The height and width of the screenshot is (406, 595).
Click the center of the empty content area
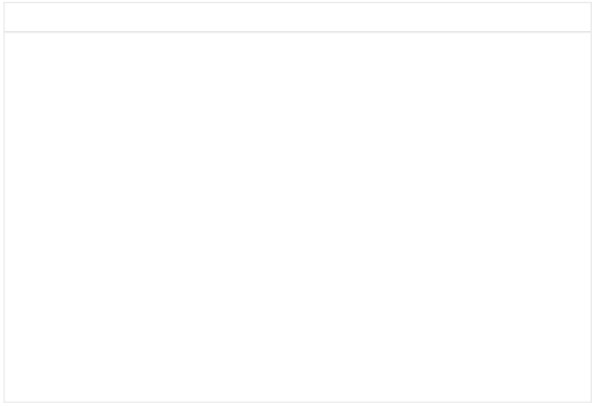click(x=297, y=217)
